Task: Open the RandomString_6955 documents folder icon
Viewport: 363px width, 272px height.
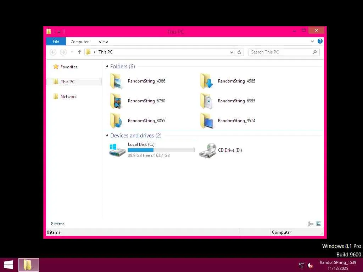Action: (x=206, y=101)
